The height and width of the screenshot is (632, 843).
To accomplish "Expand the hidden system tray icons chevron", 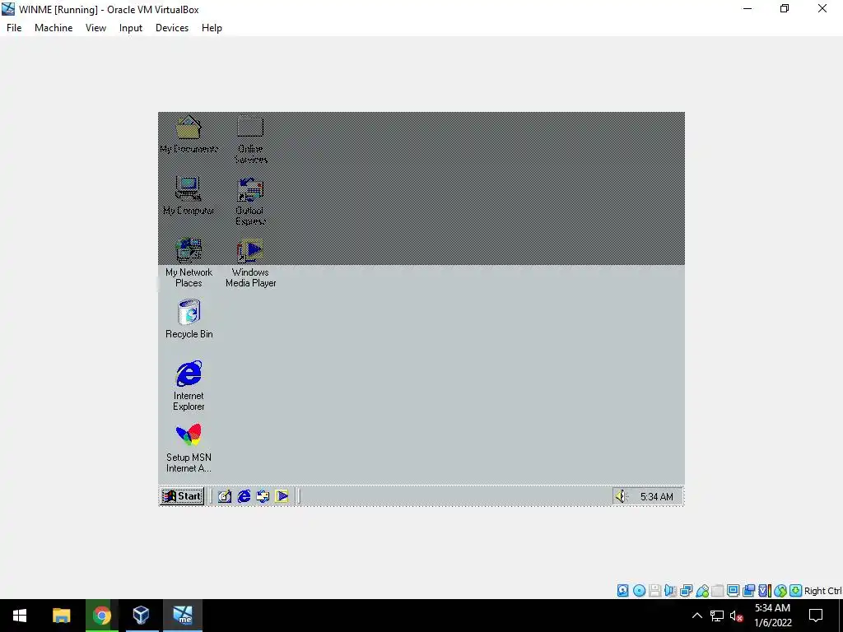I will (696, 616).
